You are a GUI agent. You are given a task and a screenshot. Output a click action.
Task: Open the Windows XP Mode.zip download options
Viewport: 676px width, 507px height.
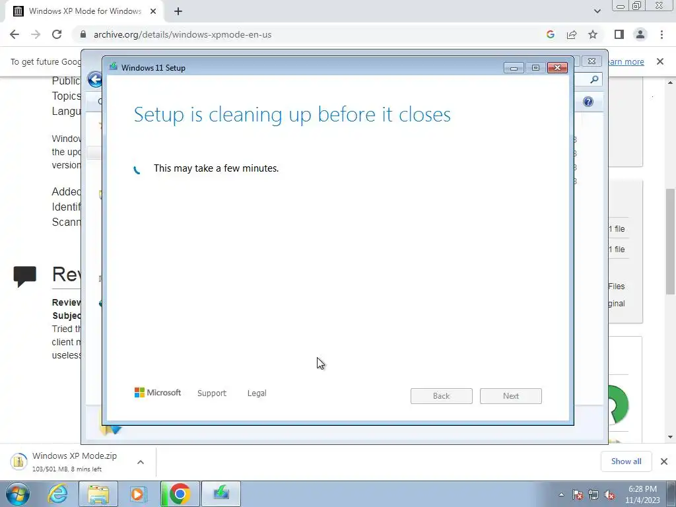[141, 462]
